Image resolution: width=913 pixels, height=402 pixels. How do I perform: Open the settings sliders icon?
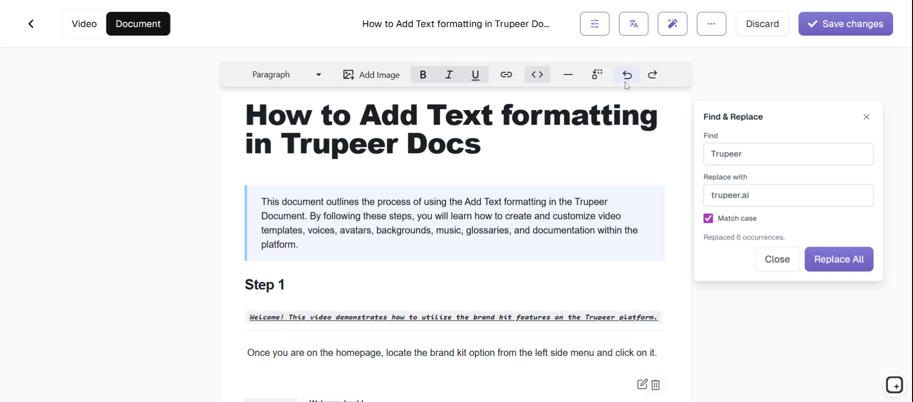594,24
